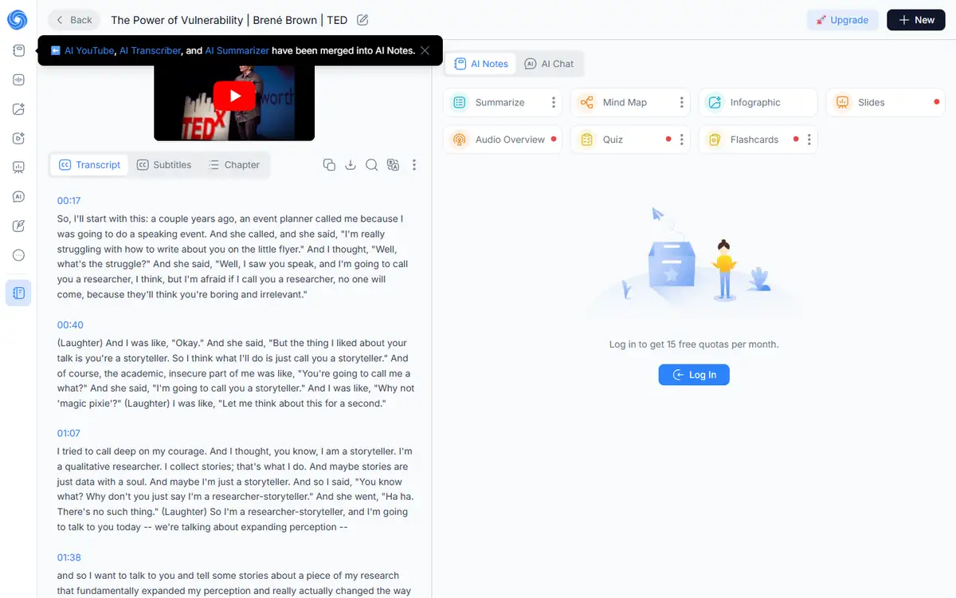The width and height of the screenshot is (956, 598).
Task: Select the AI Chat tab
Action: pos(549,64)
